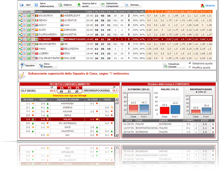
Task: Select the KALMAR row in common teams
Action: pos(67,111)
